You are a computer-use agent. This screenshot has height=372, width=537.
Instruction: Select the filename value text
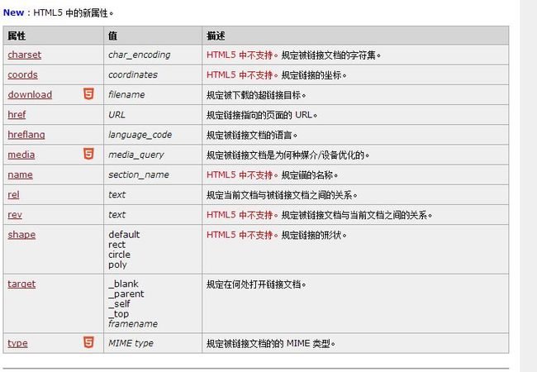coord(126,94)
